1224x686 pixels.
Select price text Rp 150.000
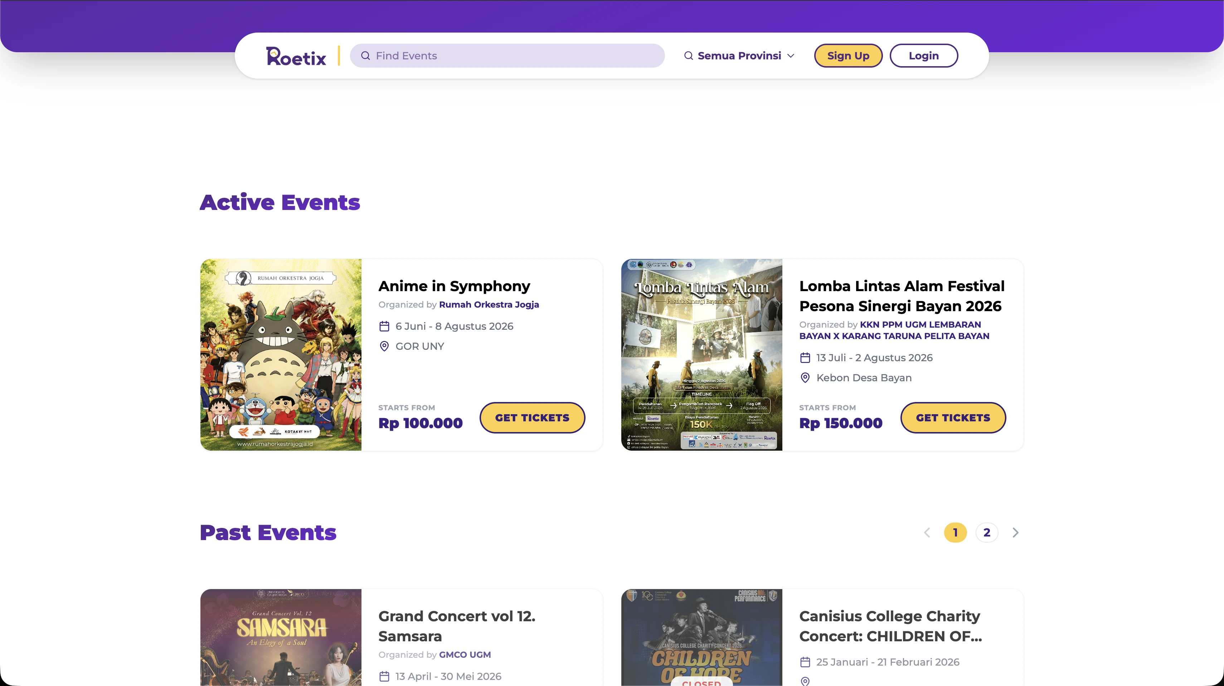[841, 423]
